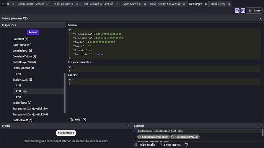
Task: Click the Help question mark icon
Action: [x=71, y=120]
